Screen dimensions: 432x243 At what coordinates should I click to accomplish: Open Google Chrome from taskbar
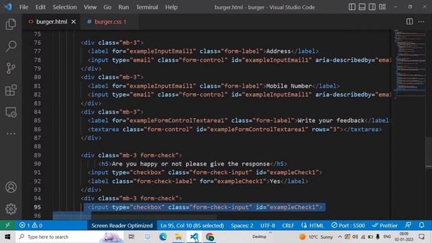(x=210, y=237)
